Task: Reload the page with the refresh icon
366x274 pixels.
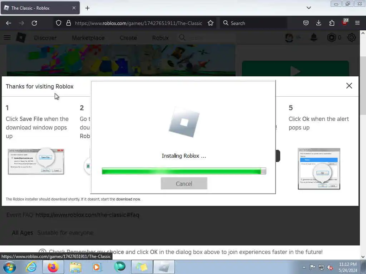Action: click(34, 23)
